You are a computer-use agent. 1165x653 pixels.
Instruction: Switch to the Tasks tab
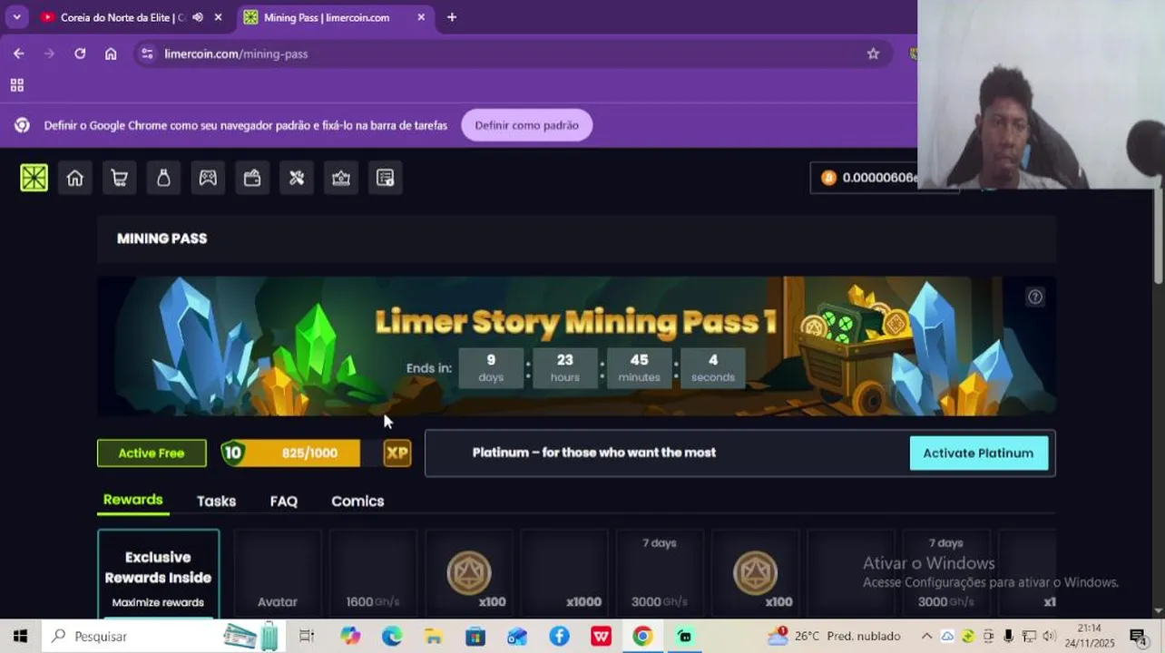(x=216, y=501)
